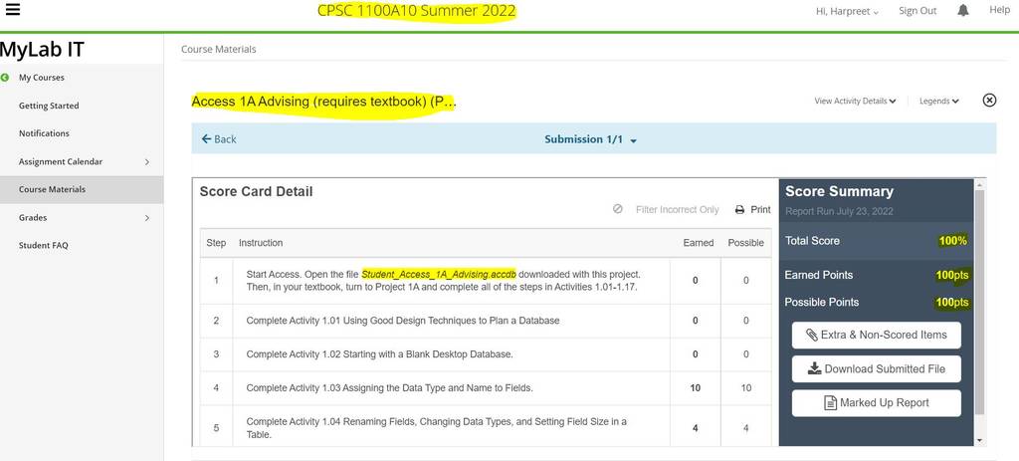Click the Print printer icon
This screenshot has width=1019, height=461.
coord(739,210)
